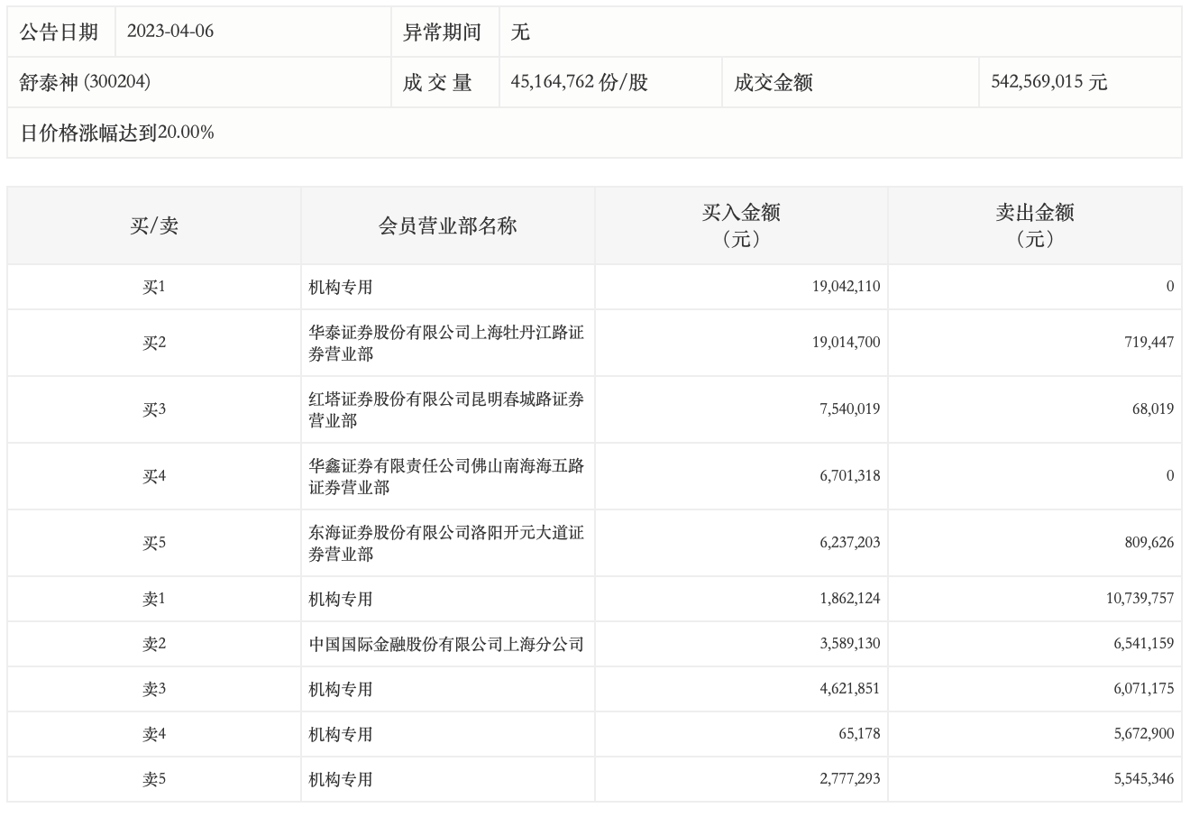Viewport: 1190px width, 817px height.
Task: Click the 成交金额 label
Action: pos(773,82)
